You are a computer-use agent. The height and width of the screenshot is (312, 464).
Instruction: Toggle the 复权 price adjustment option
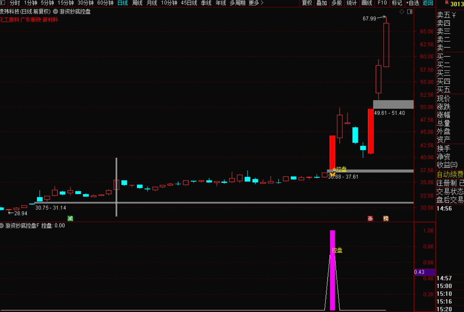click(x=307, y=3)
